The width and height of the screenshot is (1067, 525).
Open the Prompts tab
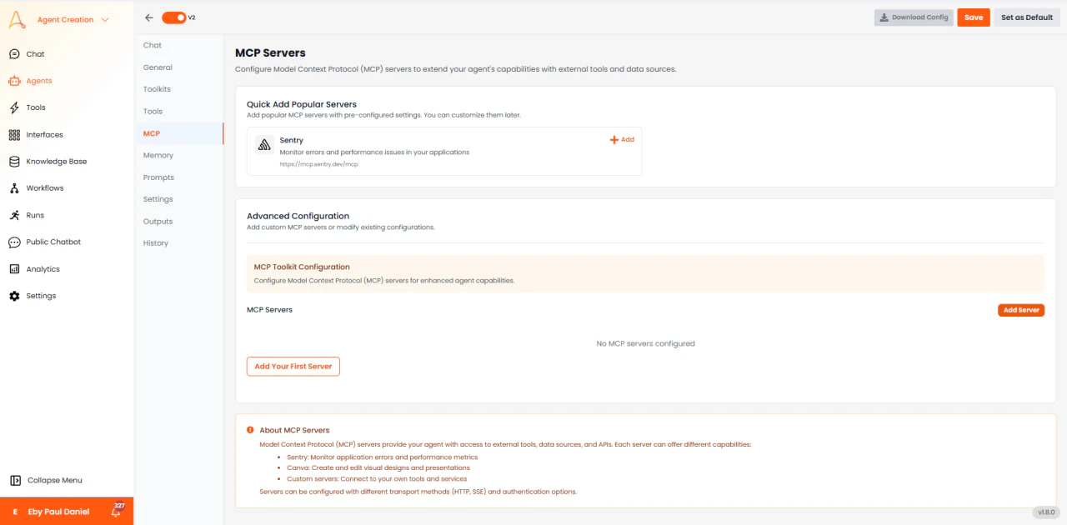158,177
